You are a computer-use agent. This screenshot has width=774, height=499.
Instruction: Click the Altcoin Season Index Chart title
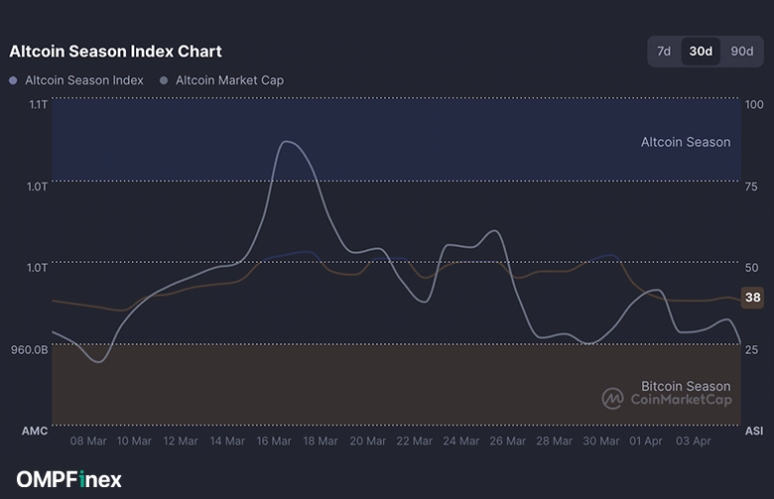[x=115, y=51]
